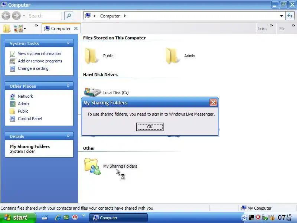Click Change a setting link

point(33,68)
